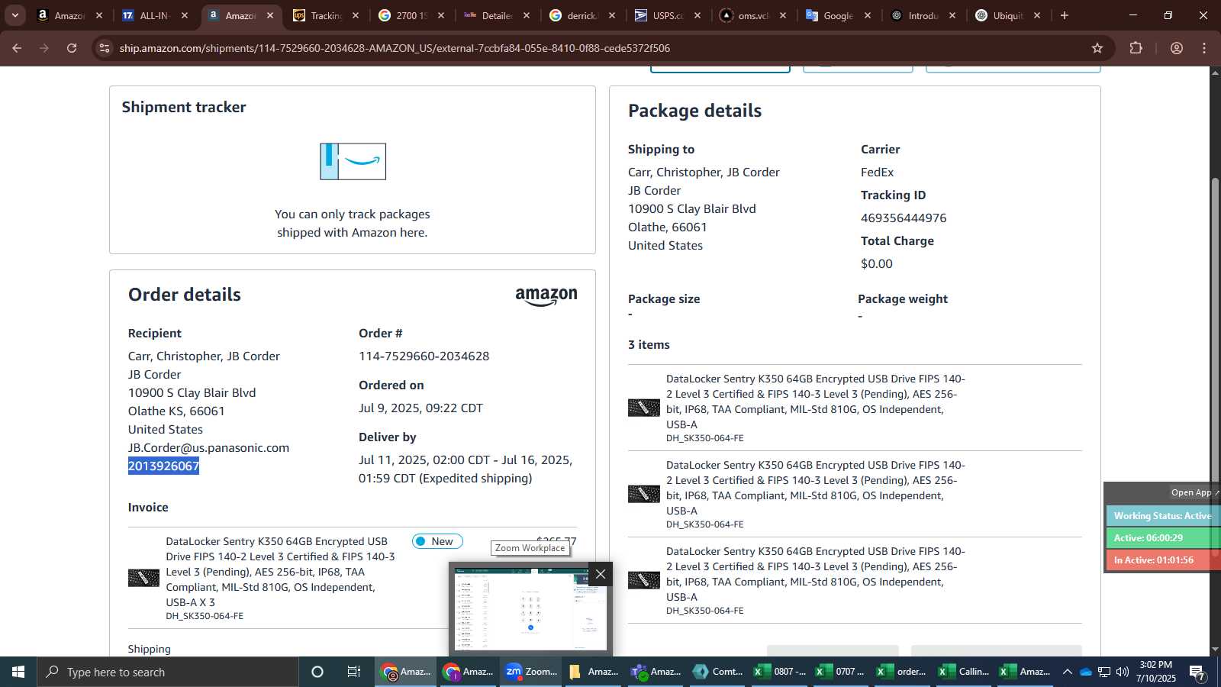Open the Extensions puzzle icon
Screen dimensions: 1221x687
pos(1136,48)
